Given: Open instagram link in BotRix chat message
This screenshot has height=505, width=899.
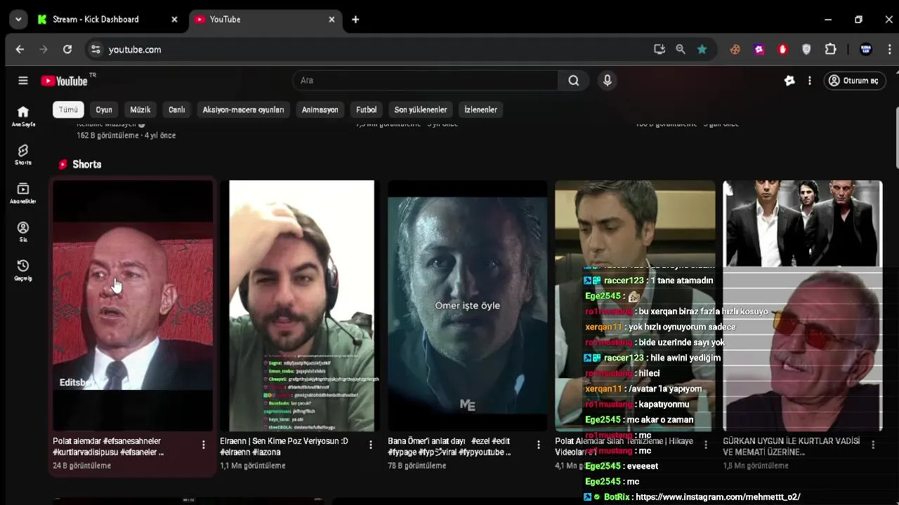Looking at the screenshot, I should 718,497.
